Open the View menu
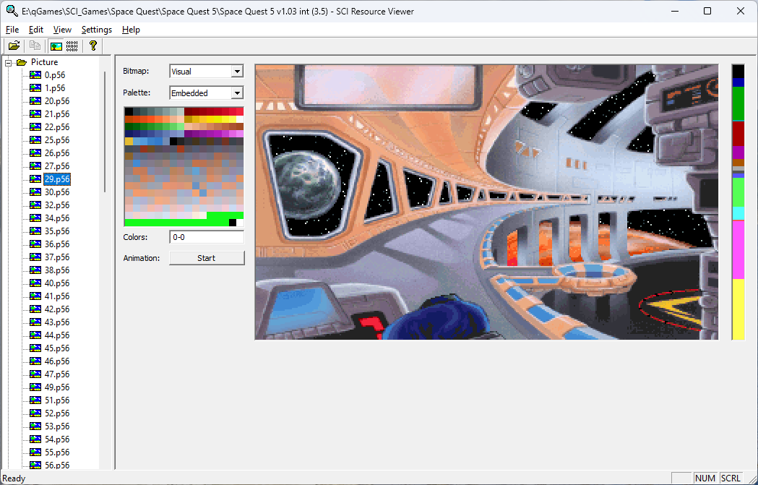Image resolution: width=758 pixels, height=485 pixels. 62,30
